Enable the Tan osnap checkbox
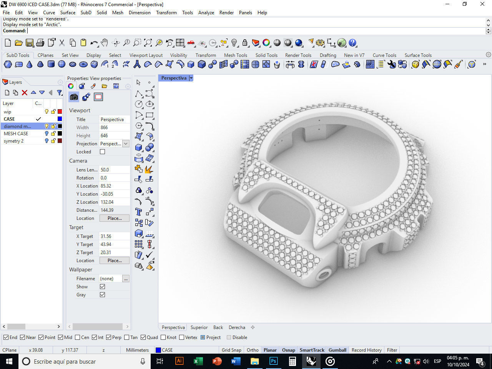492x369 pixels. pyautogui.click(x=127, y=337)
